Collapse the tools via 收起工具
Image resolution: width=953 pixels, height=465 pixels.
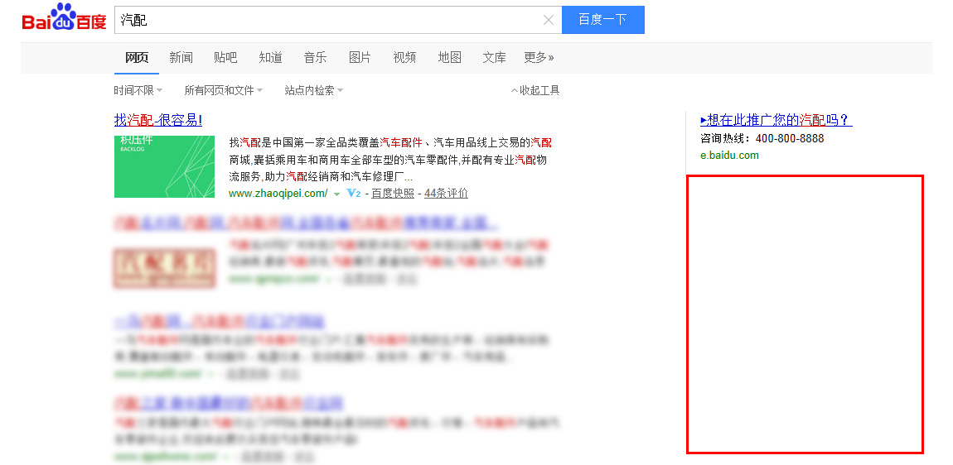(x=535, y=90)
